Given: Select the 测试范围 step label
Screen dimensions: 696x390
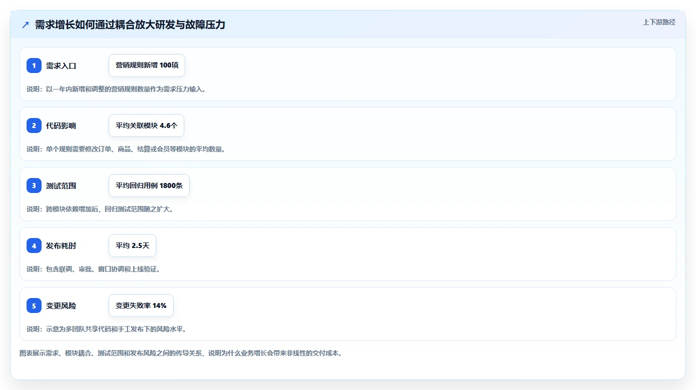Looking at the screenshot, I should point(61,185).
